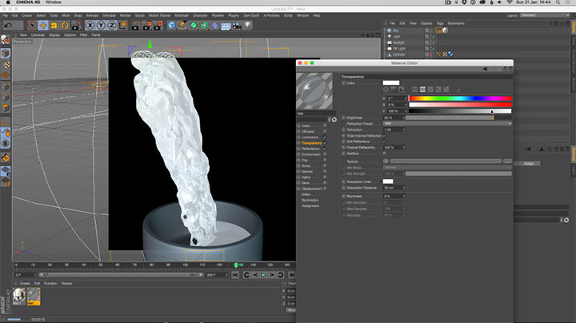Click the green array modeling icon

tap(204, 26)
